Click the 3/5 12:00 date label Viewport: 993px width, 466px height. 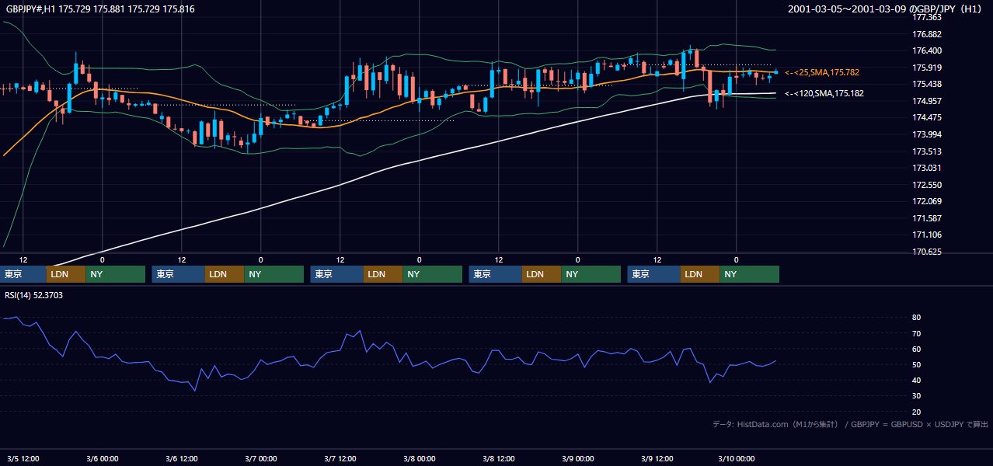pos(23,459)
